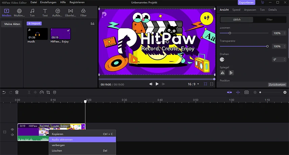Open the Datei menu
This screenshot has width=289, height=155.
33,2
